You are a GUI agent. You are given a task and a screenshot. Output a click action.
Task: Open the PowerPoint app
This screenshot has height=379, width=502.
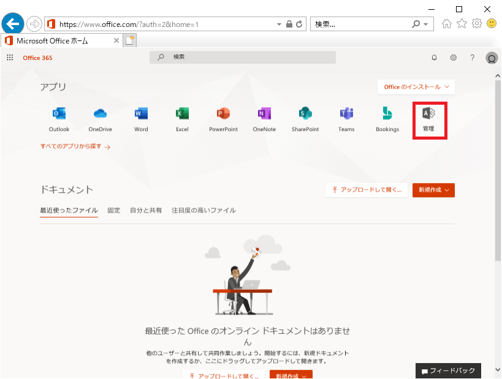click(223, 119)
